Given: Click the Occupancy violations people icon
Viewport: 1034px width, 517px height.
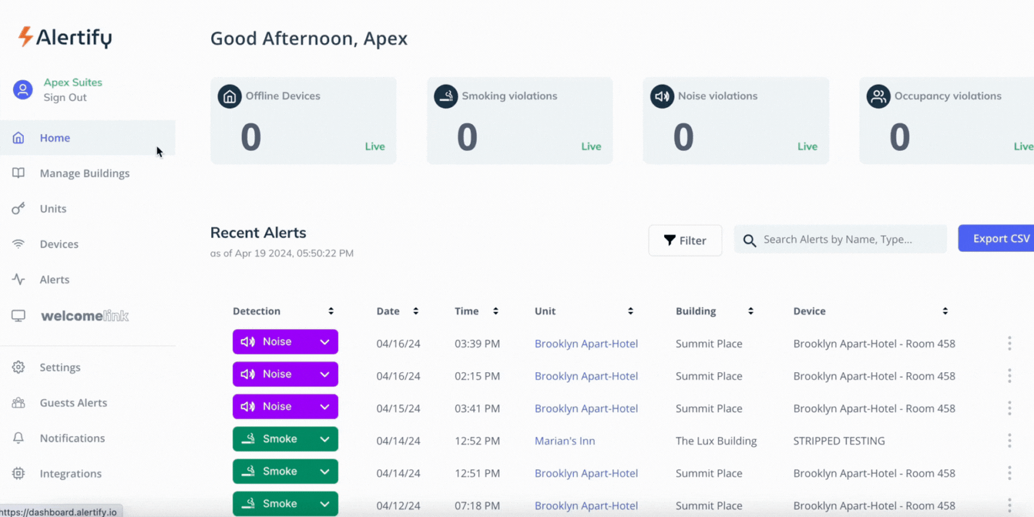Looking at the screenshot, I should (x=878, y=96).
